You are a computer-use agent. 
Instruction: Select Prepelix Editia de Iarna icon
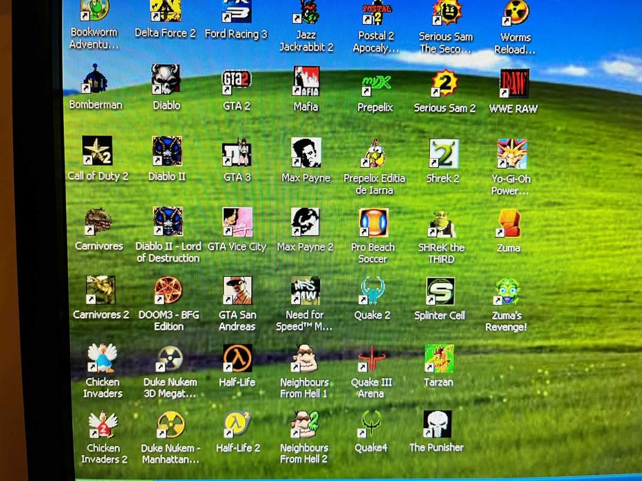pyautogui.click(x=374, y=154)
